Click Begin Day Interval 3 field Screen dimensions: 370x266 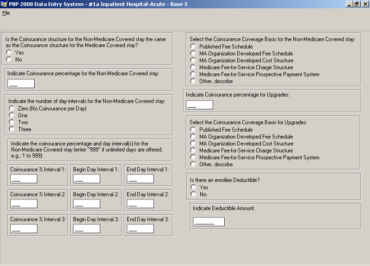[x=87, y=229]
